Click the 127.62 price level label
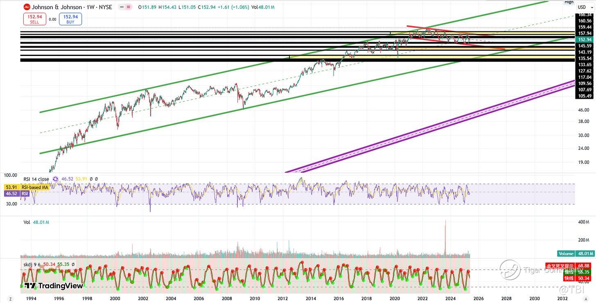596x303 pixels. point(585,71)
